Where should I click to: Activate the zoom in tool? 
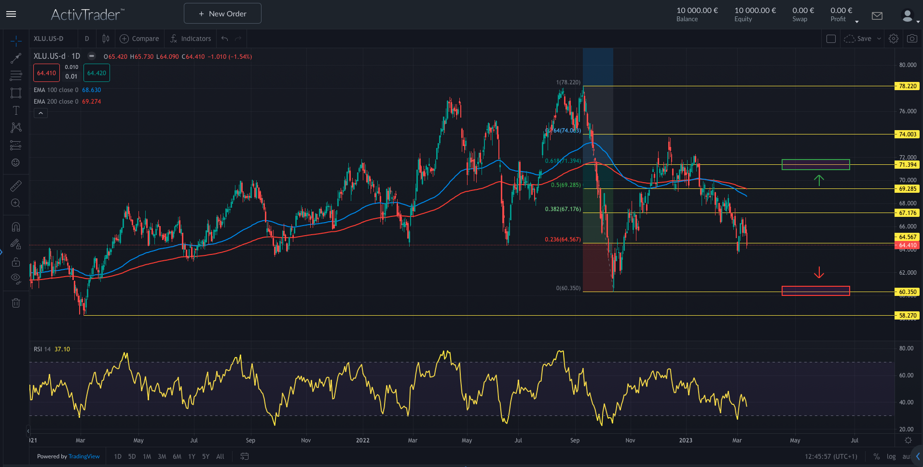pos(16,203)
